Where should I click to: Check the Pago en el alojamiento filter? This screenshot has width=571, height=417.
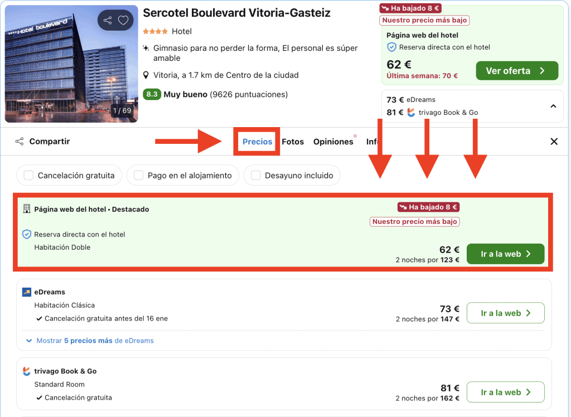coord(138,176)
